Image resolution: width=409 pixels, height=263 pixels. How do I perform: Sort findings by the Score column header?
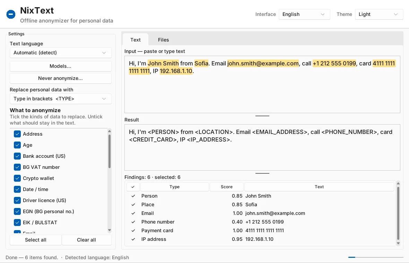pos(226,187)
